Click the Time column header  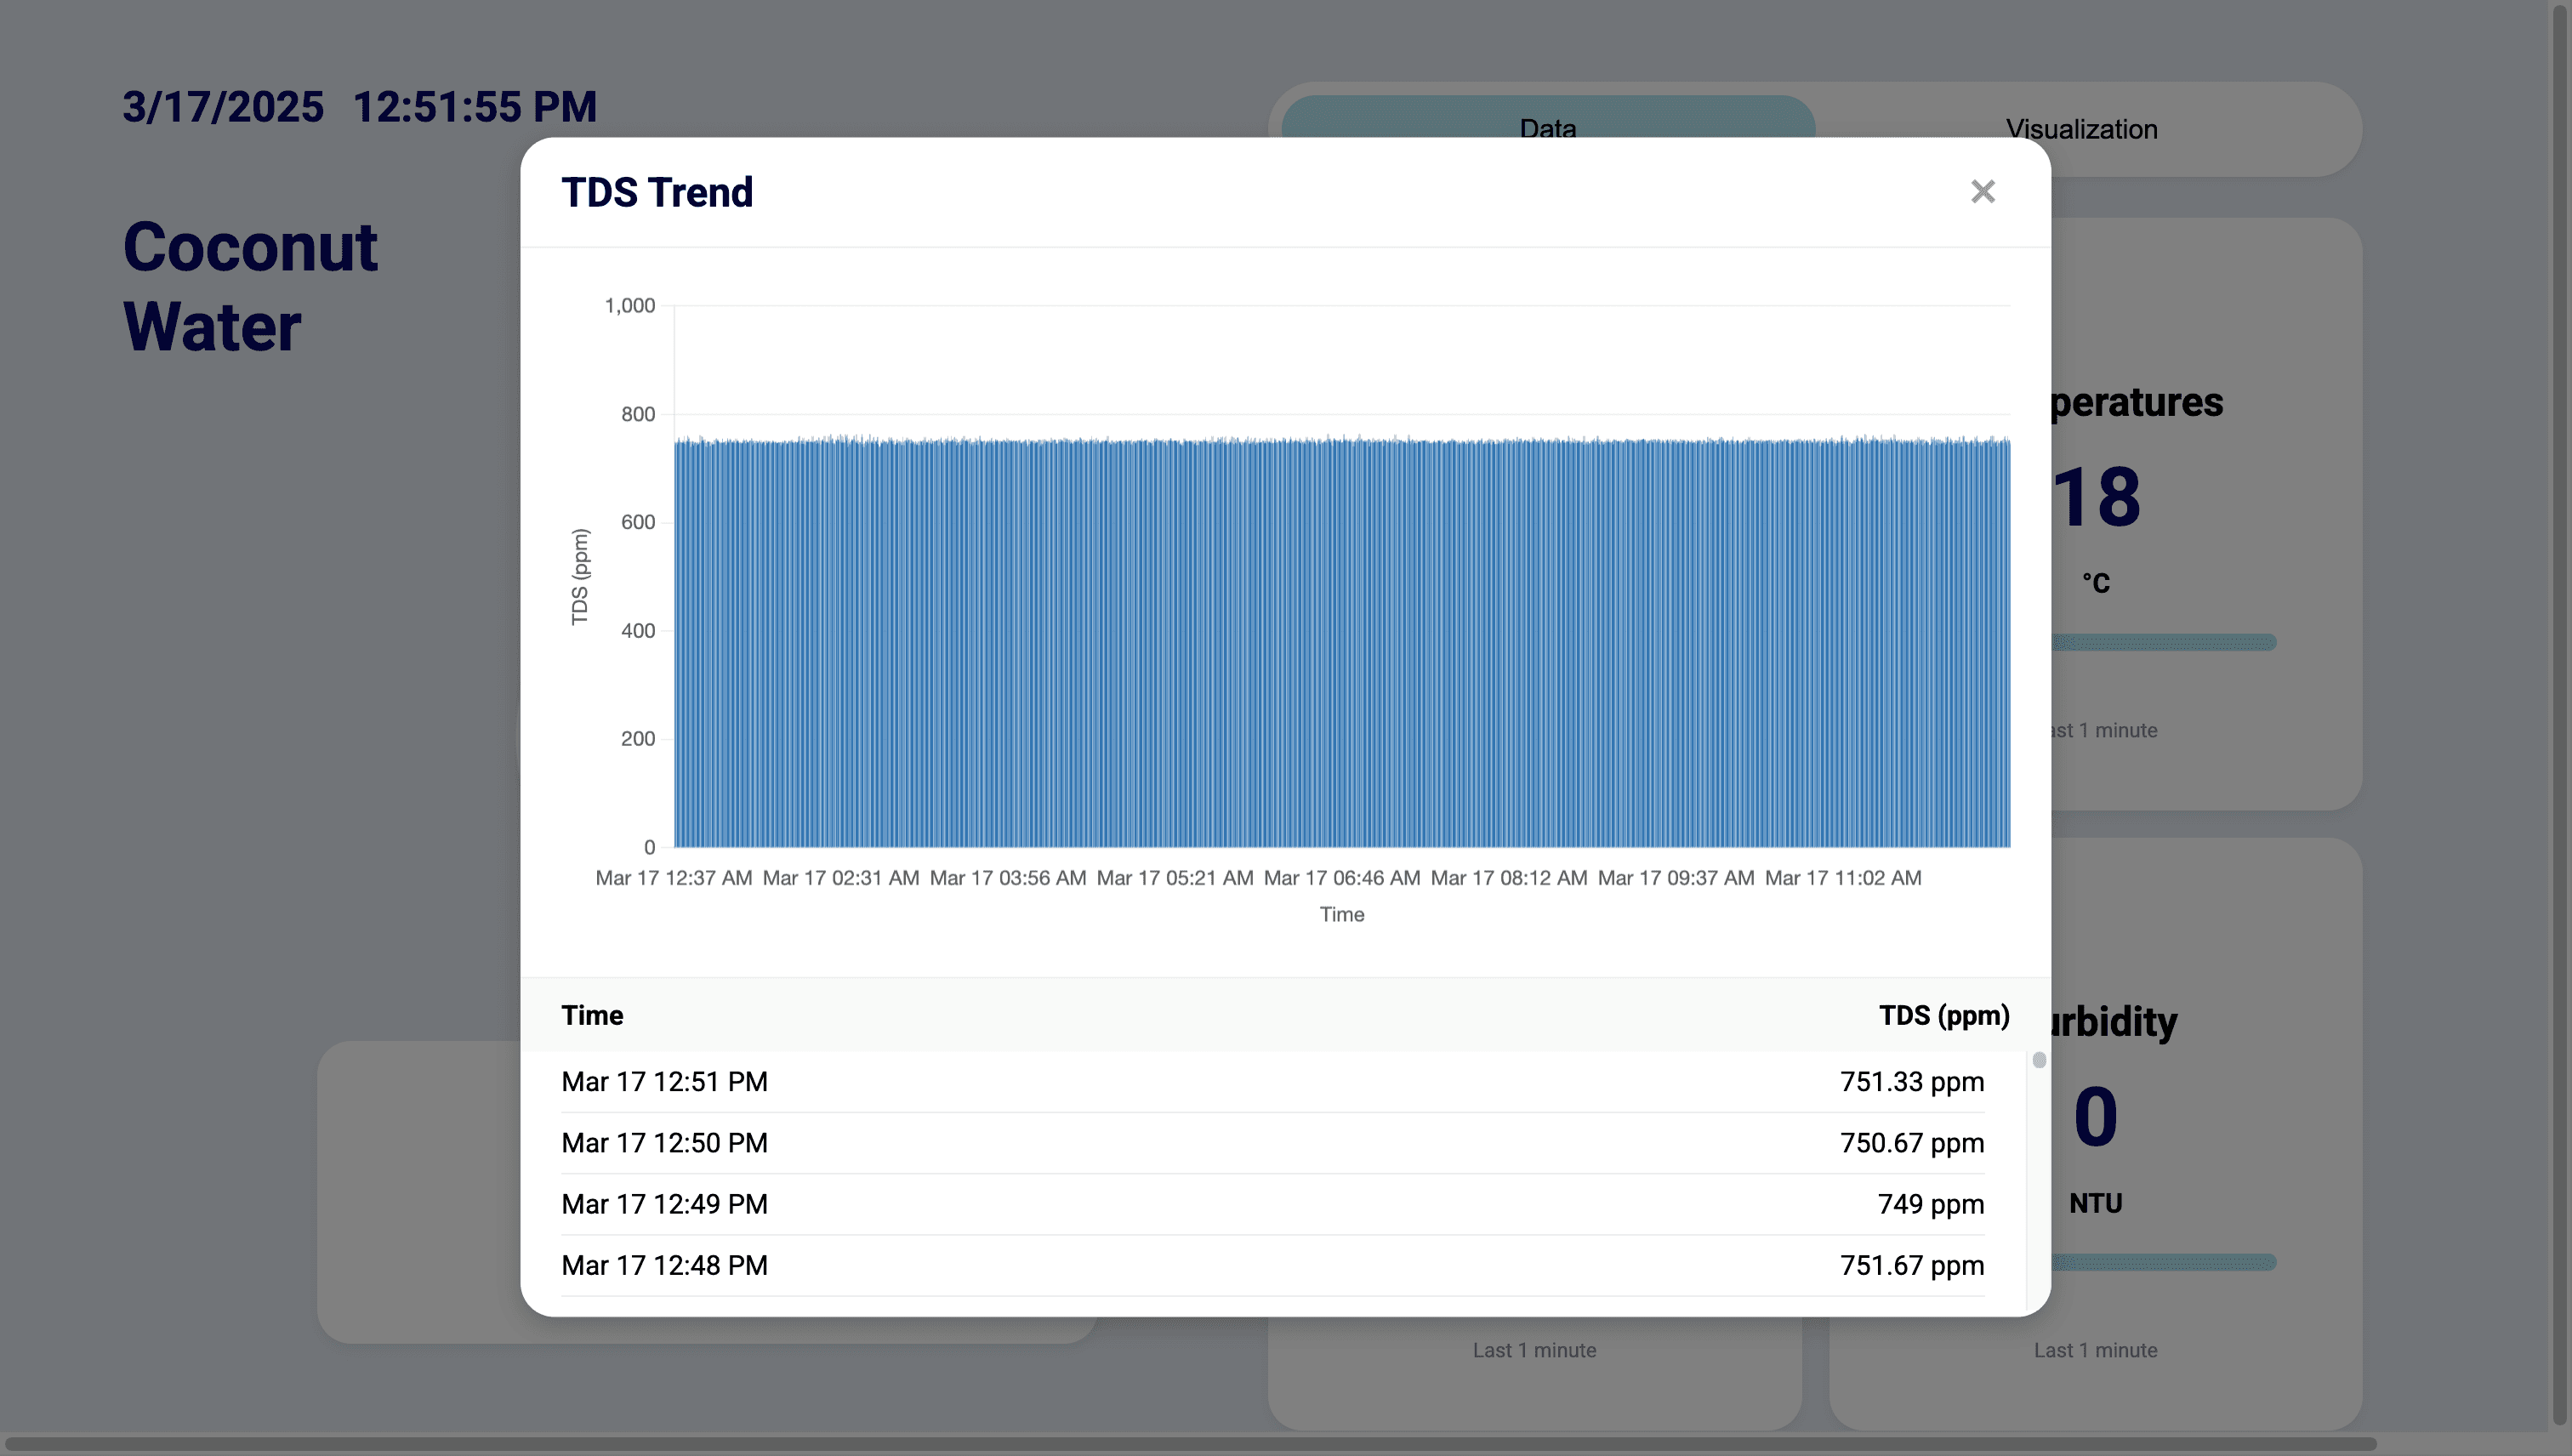click(592, 1015)
